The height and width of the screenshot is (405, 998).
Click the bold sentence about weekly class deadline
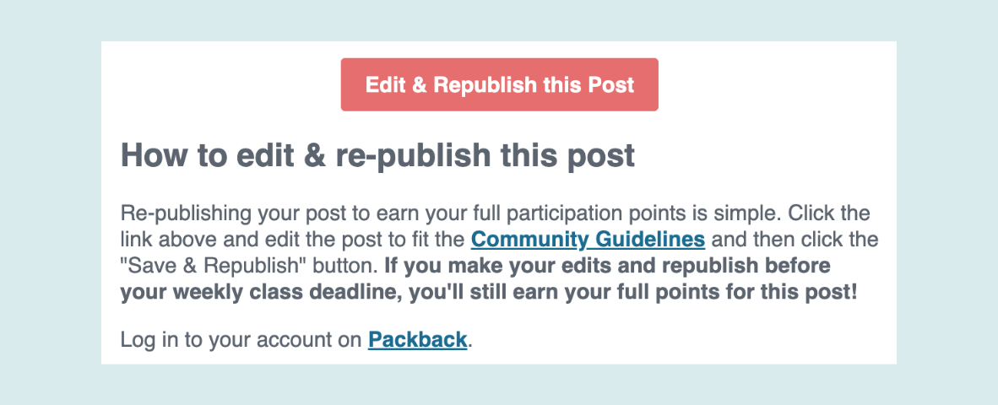489,280
